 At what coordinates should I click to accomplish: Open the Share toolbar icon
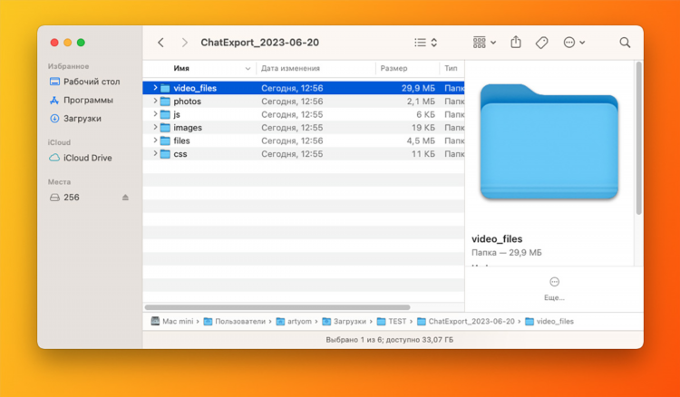pyautogui.click(x=516, y=42)
